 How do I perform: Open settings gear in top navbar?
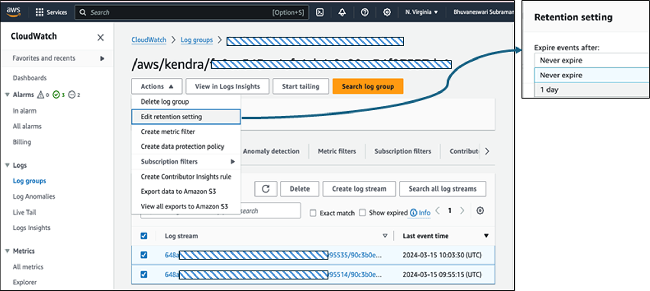387,12
